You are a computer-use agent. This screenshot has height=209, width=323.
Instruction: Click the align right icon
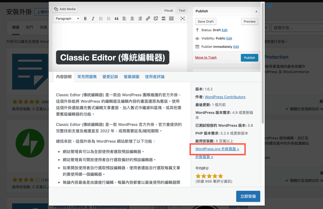pos(140,18)
